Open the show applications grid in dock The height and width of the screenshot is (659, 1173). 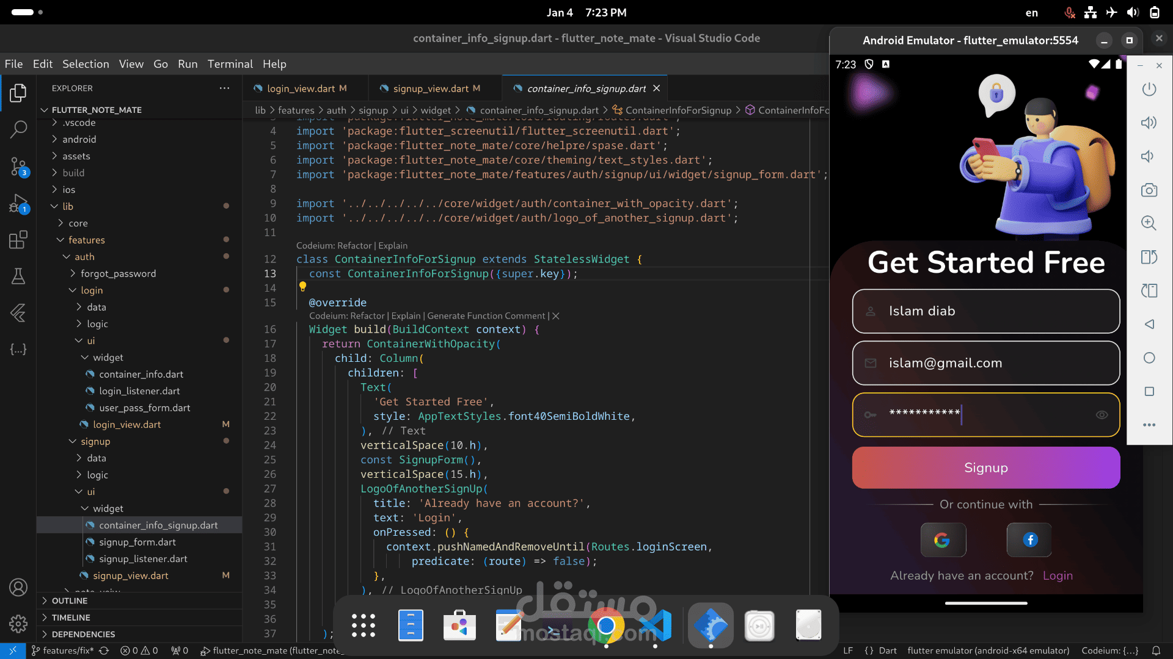[x=364, y=625]
